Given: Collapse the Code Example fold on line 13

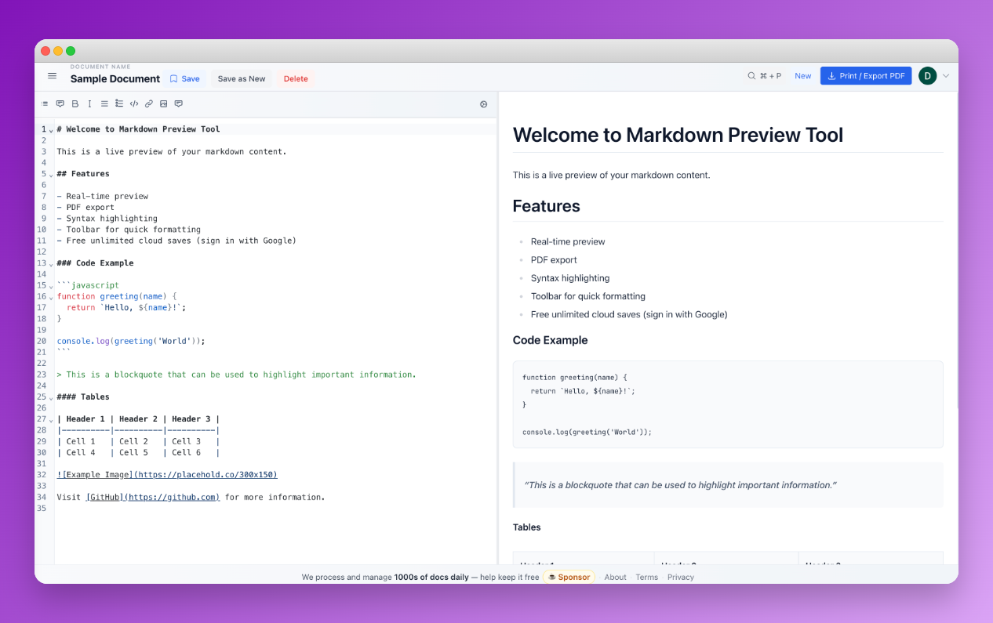Looking at the screenshot, I should coord(51,264).
